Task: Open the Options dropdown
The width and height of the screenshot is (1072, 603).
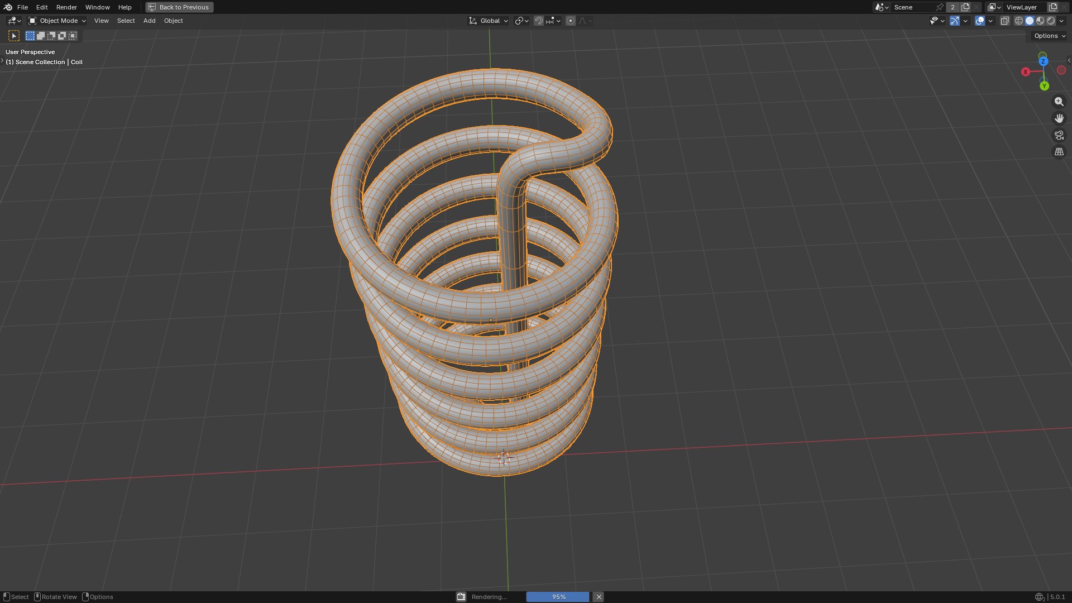Action: (1049, 36)
